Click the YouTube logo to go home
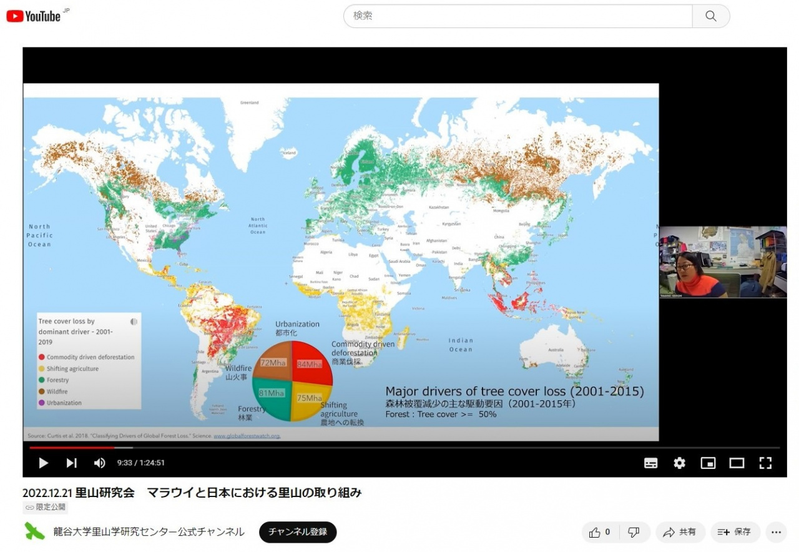This screenshot has height=552, width=799. coord(34,16)
